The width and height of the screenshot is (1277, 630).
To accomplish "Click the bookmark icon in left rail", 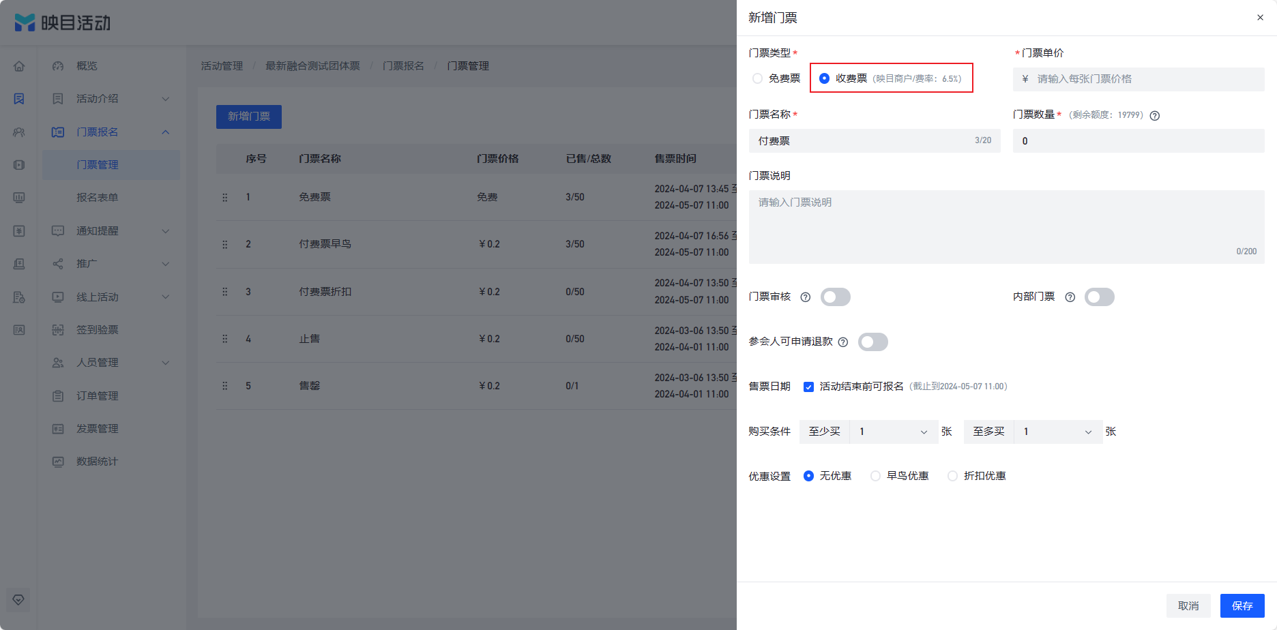I will tap(19, 99).
